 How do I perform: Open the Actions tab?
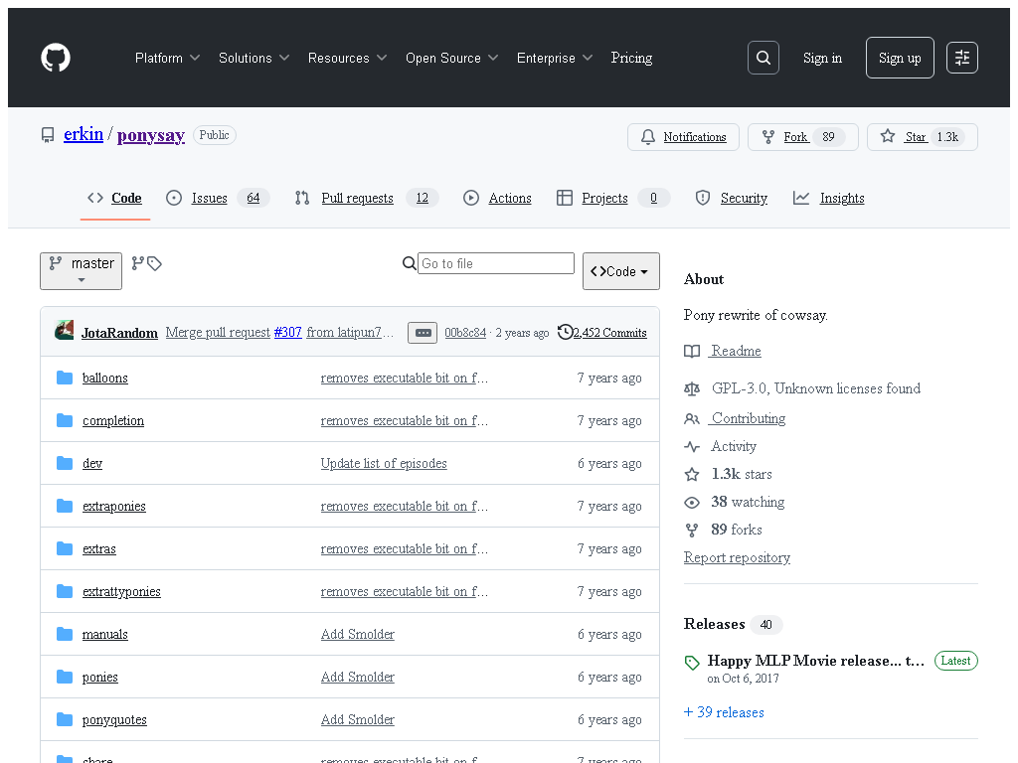[497, 198]
